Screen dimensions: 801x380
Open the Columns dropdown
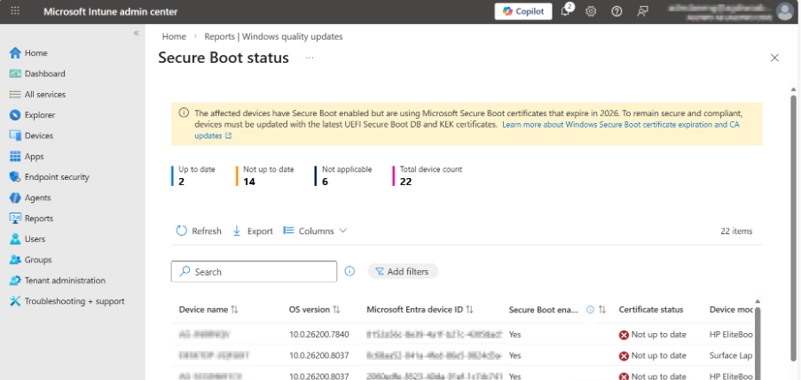click(315, 231)
